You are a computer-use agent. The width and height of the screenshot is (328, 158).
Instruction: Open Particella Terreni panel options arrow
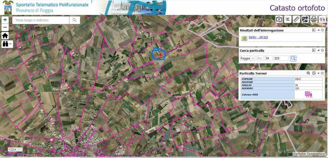(x=318, y=73)
